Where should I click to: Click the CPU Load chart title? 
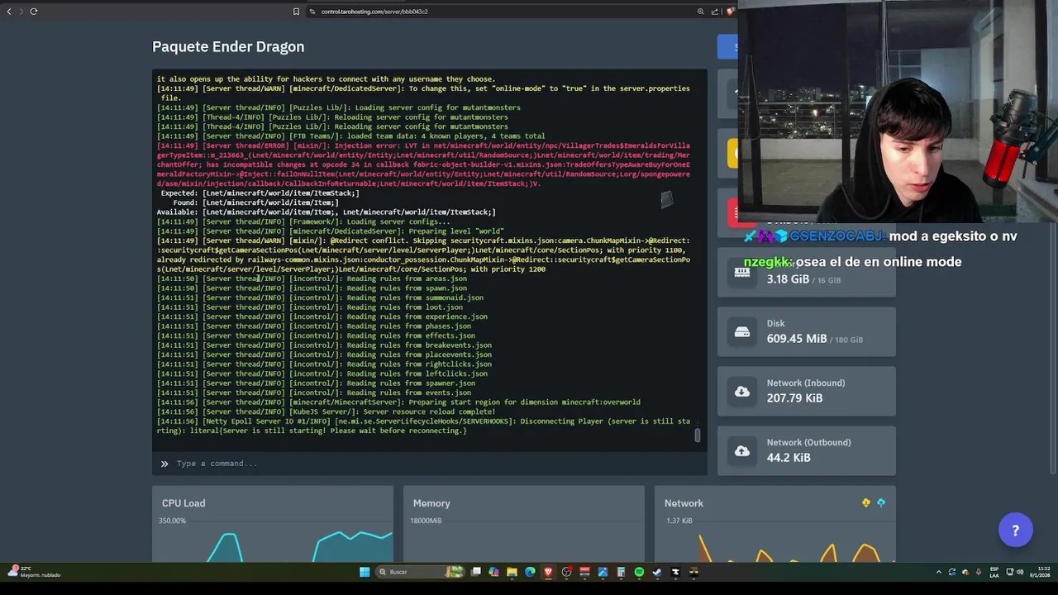(183, 503)
